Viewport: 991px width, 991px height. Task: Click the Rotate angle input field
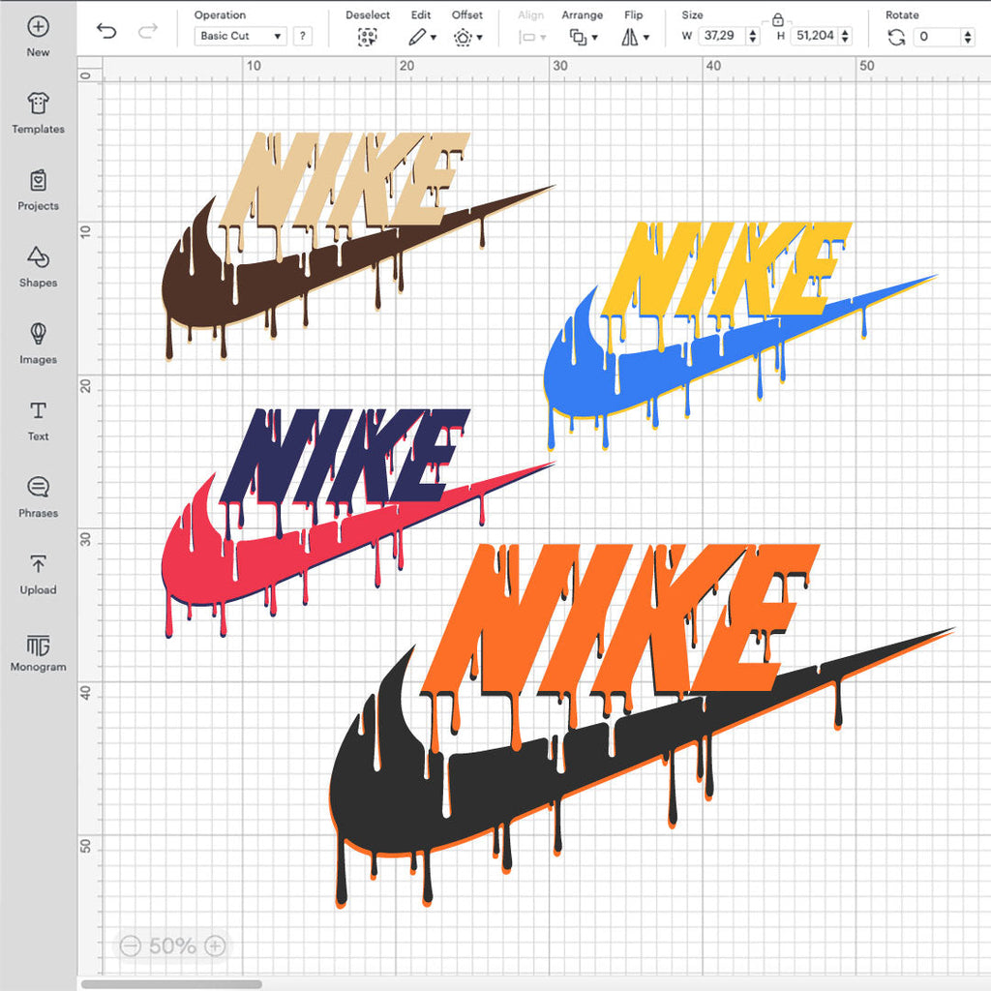coord(937,37)
